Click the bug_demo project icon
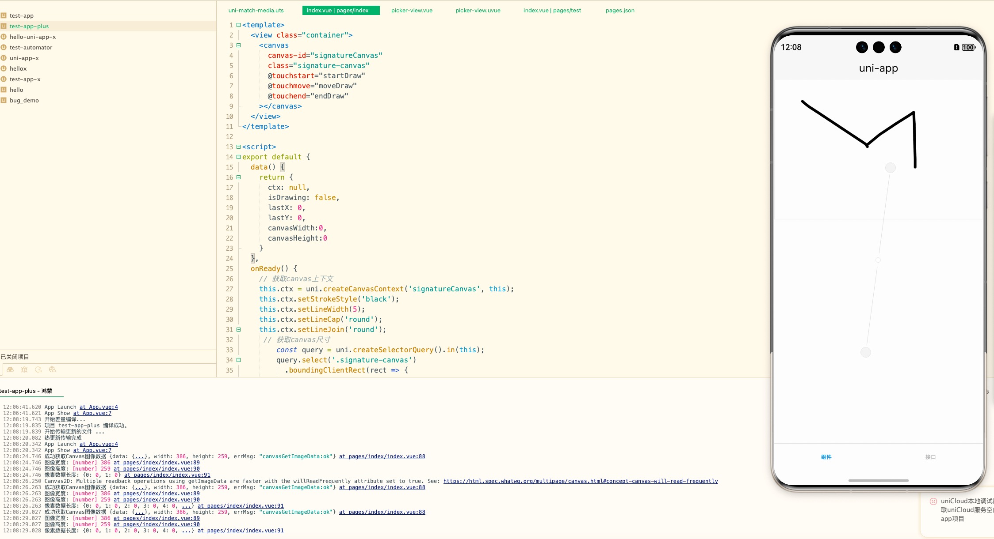Screen dimensions: 994x539 tap(4, 100)
